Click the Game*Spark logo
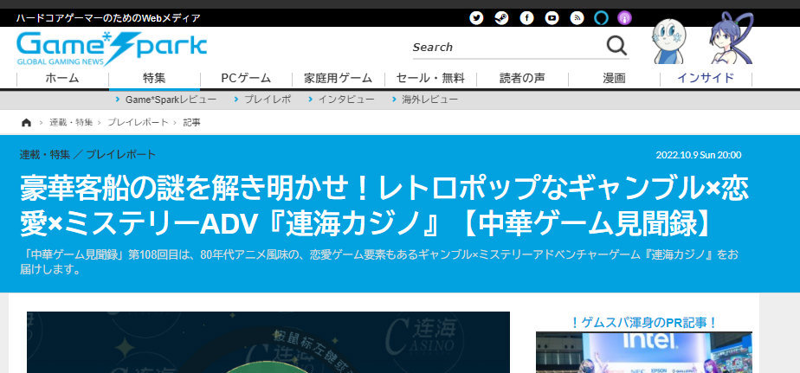 [x=112, y=48]
